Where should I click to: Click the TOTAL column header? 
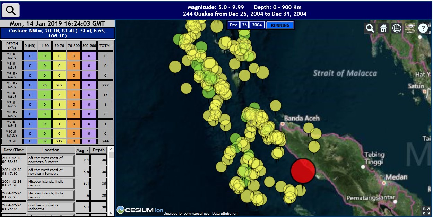(105, 46)
